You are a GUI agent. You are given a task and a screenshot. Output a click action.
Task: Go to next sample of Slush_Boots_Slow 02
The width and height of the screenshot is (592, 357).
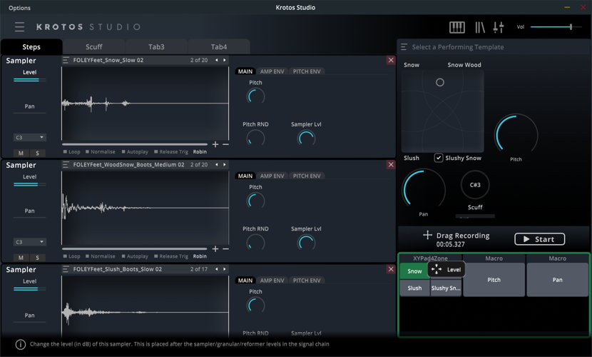tap(224, 269)
